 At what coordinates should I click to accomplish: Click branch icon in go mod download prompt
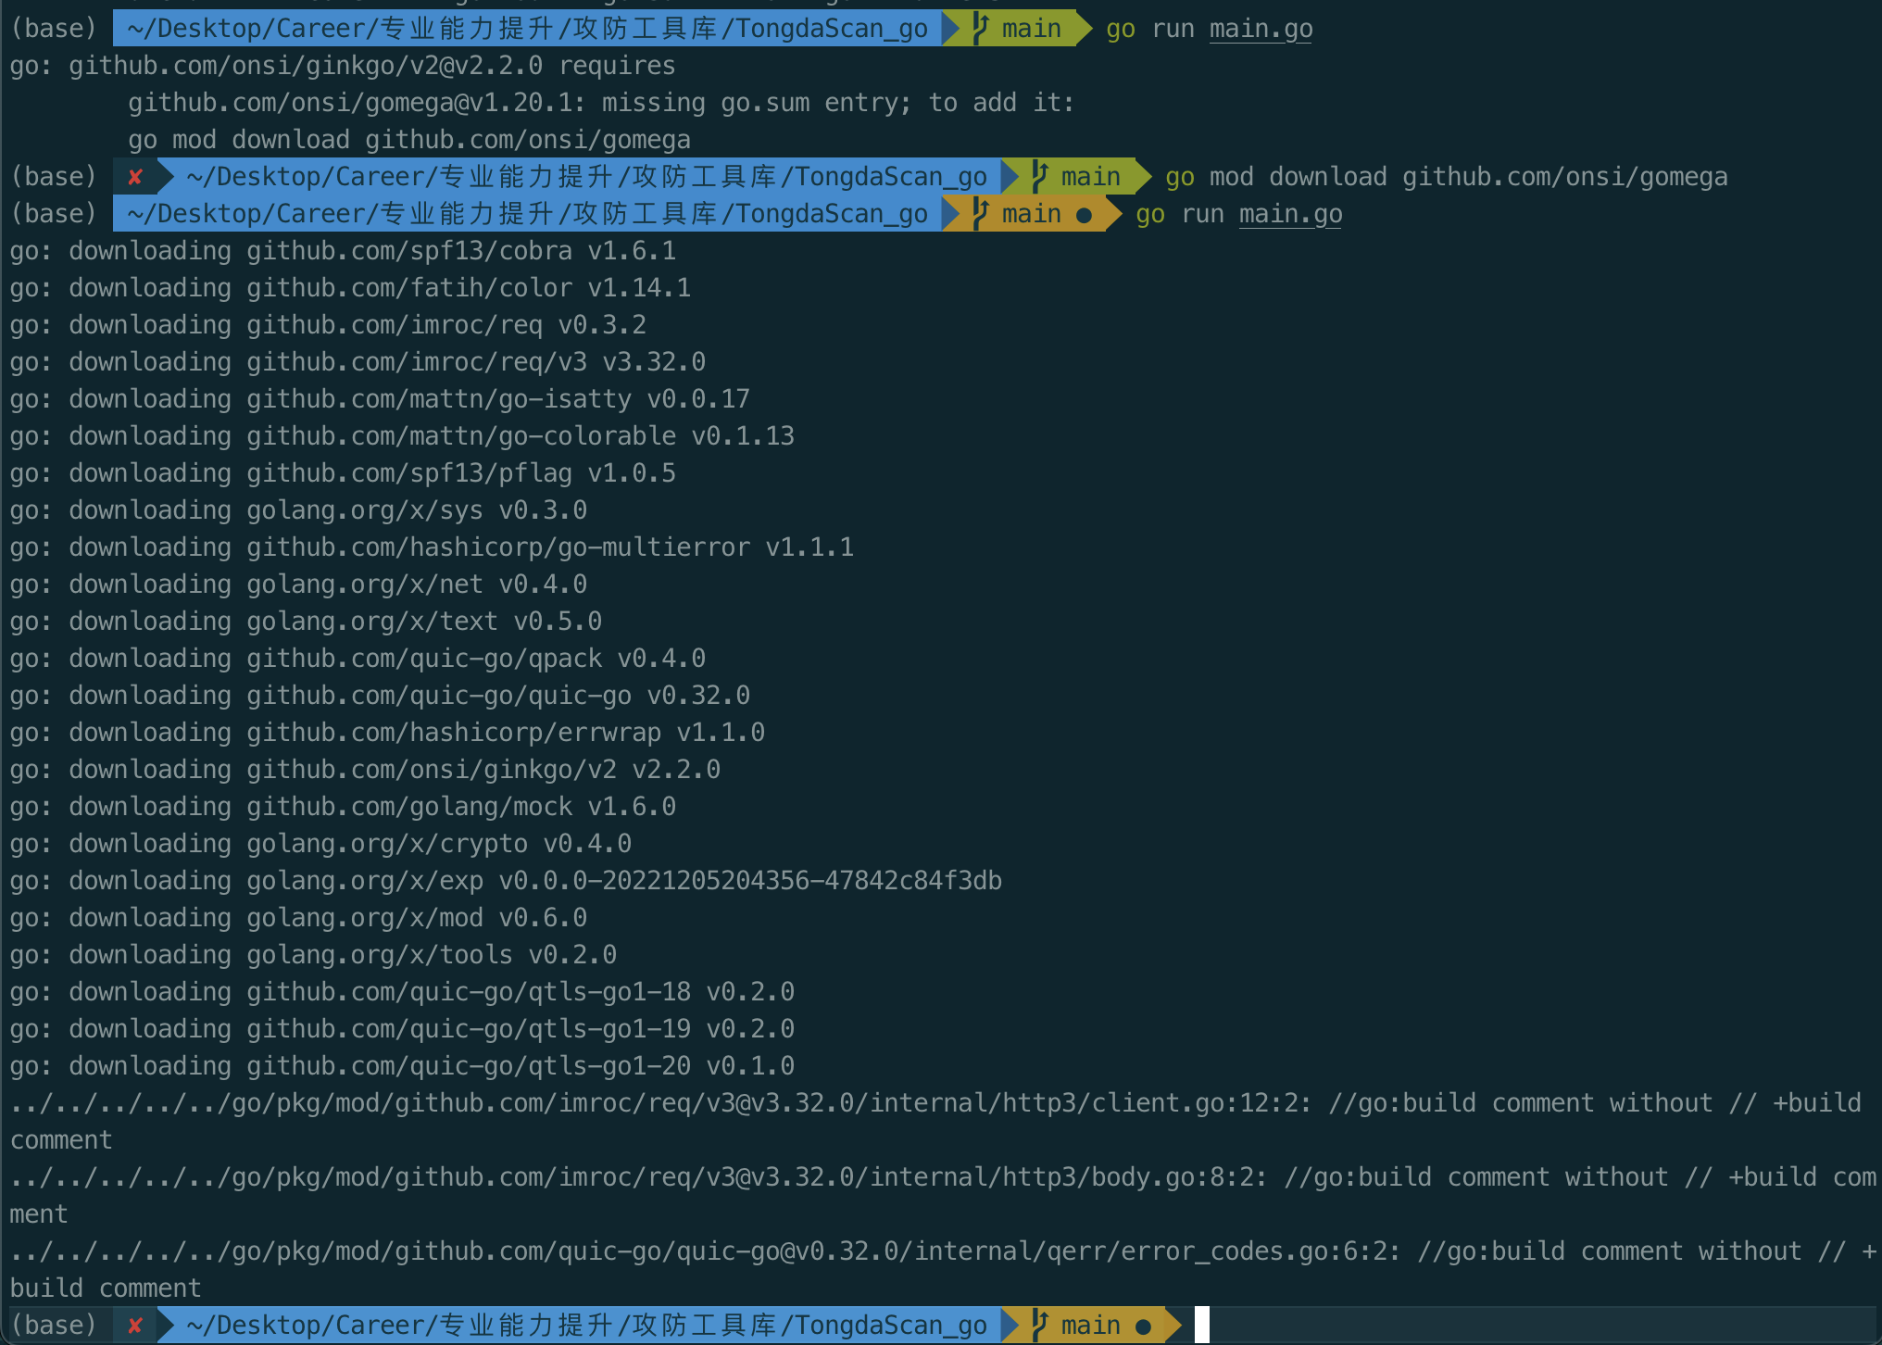pos(1040,177)
